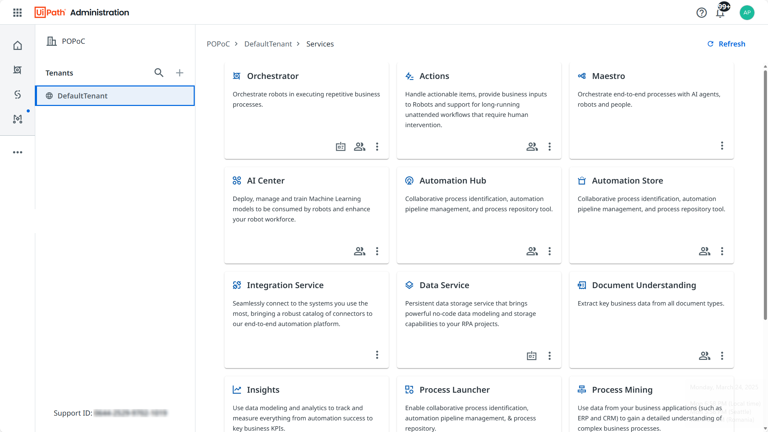The image size is (768, 432).
Task: Open three-dot menu on AI Center card
Action: tap(377, 251)
